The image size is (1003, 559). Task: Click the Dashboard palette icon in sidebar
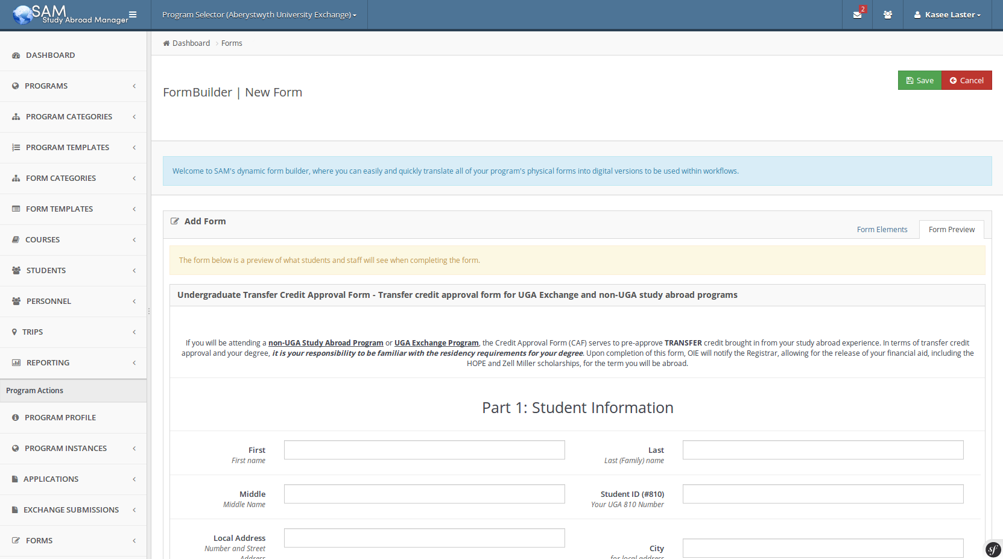(x=16, y=55)
